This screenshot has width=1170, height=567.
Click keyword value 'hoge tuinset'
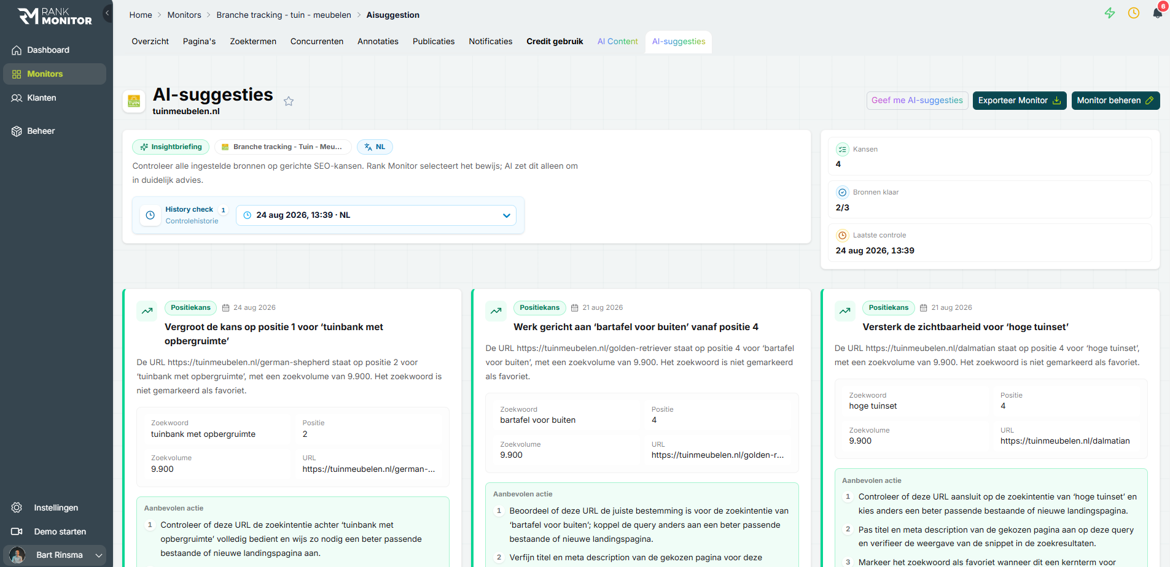tap(873, 406)
